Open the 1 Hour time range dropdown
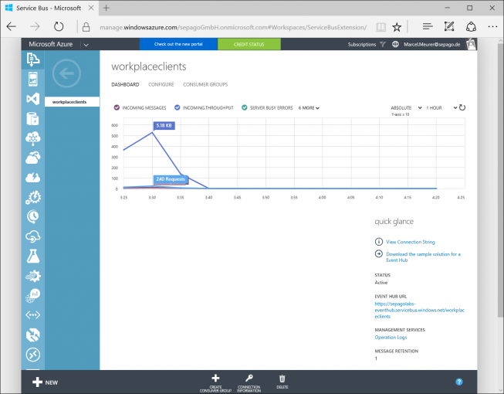Image resolution: width=504 pixels, height=394 pixels. (x=441, y=107)
